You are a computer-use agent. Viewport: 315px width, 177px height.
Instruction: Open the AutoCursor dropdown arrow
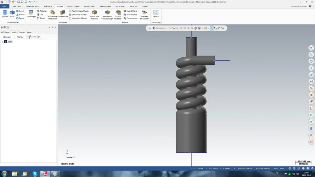tap(167, 28)
